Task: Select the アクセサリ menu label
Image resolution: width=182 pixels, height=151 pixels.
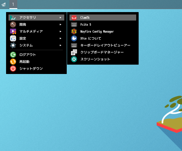Action: click(x=28, y=18)
